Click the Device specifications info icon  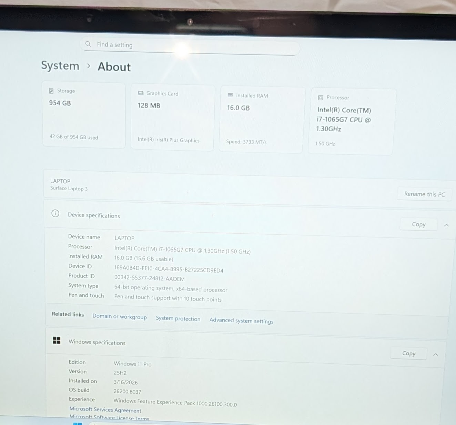[55, 213]
